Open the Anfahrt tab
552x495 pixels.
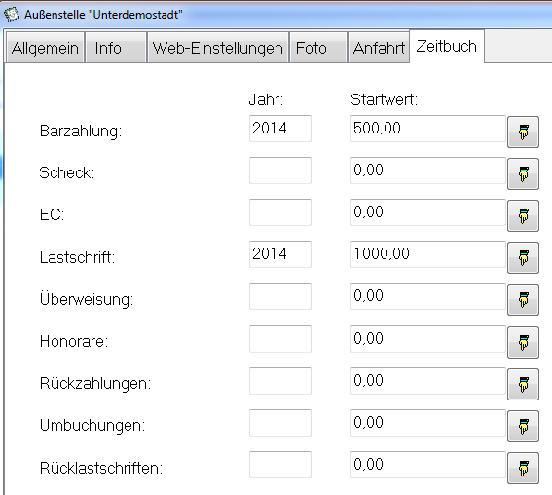[x=379, y=48]
